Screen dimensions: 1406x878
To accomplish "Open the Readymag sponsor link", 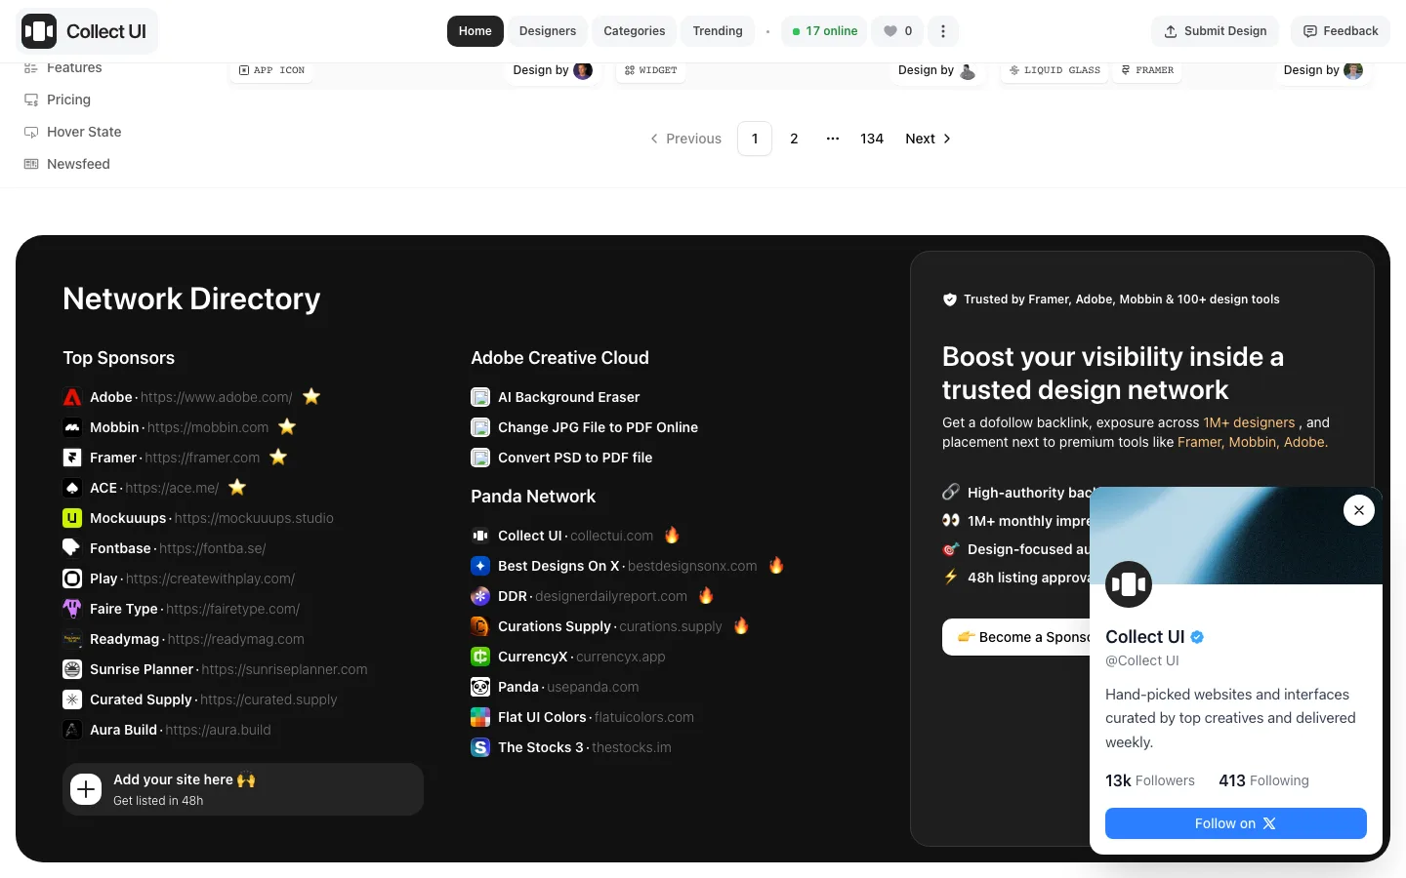I will click(184, 639).
